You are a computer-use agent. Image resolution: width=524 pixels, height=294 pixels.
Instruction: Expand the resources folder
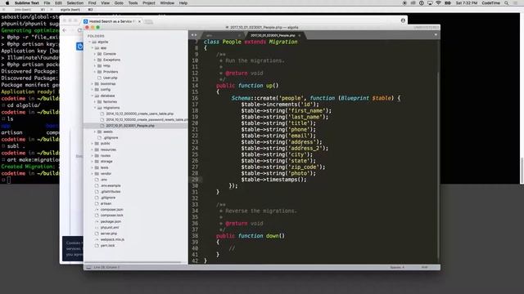93,149
